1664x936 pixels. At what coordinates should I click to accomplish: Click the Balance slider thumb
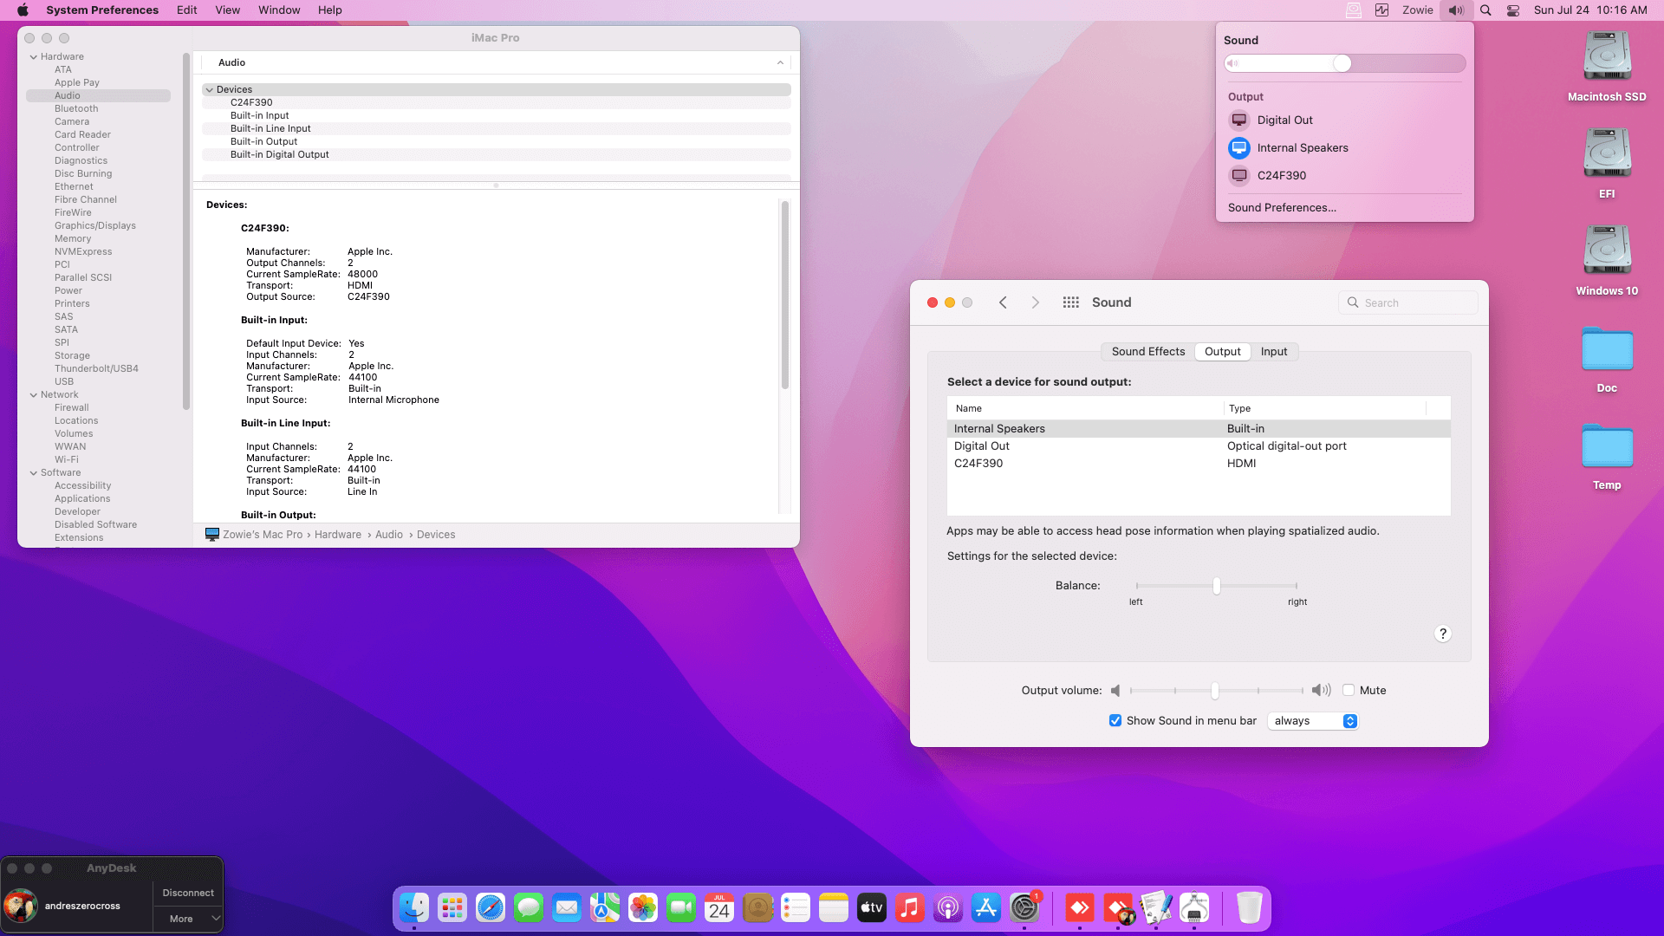pyautogui.click(x=1217, y=587)
